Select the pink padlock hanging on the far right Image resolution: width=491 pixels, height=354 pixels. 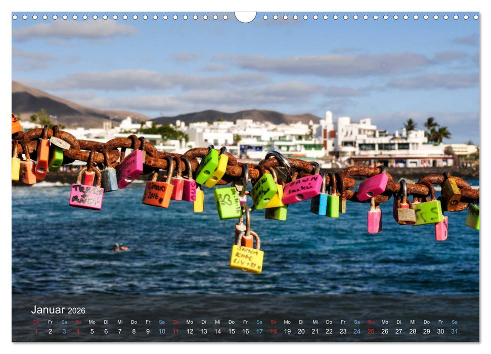(440, 232)
